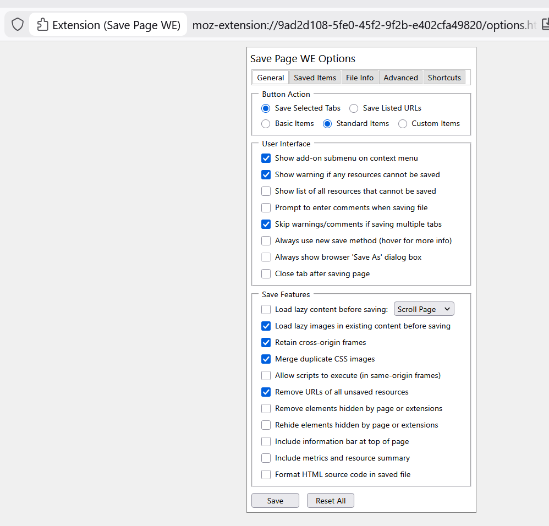The height and width of the screenshot is (526, 549).
Task: Check Load lazy content before saving
Action: point(266,310)
